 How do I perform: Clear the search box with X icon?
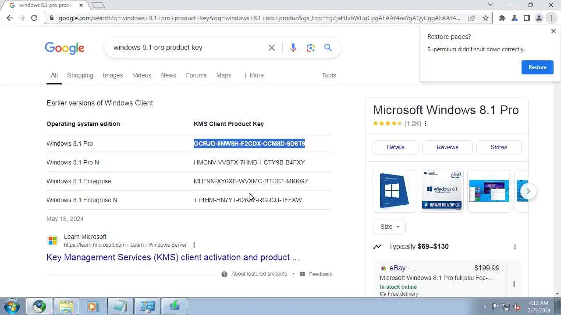point(272,48)
